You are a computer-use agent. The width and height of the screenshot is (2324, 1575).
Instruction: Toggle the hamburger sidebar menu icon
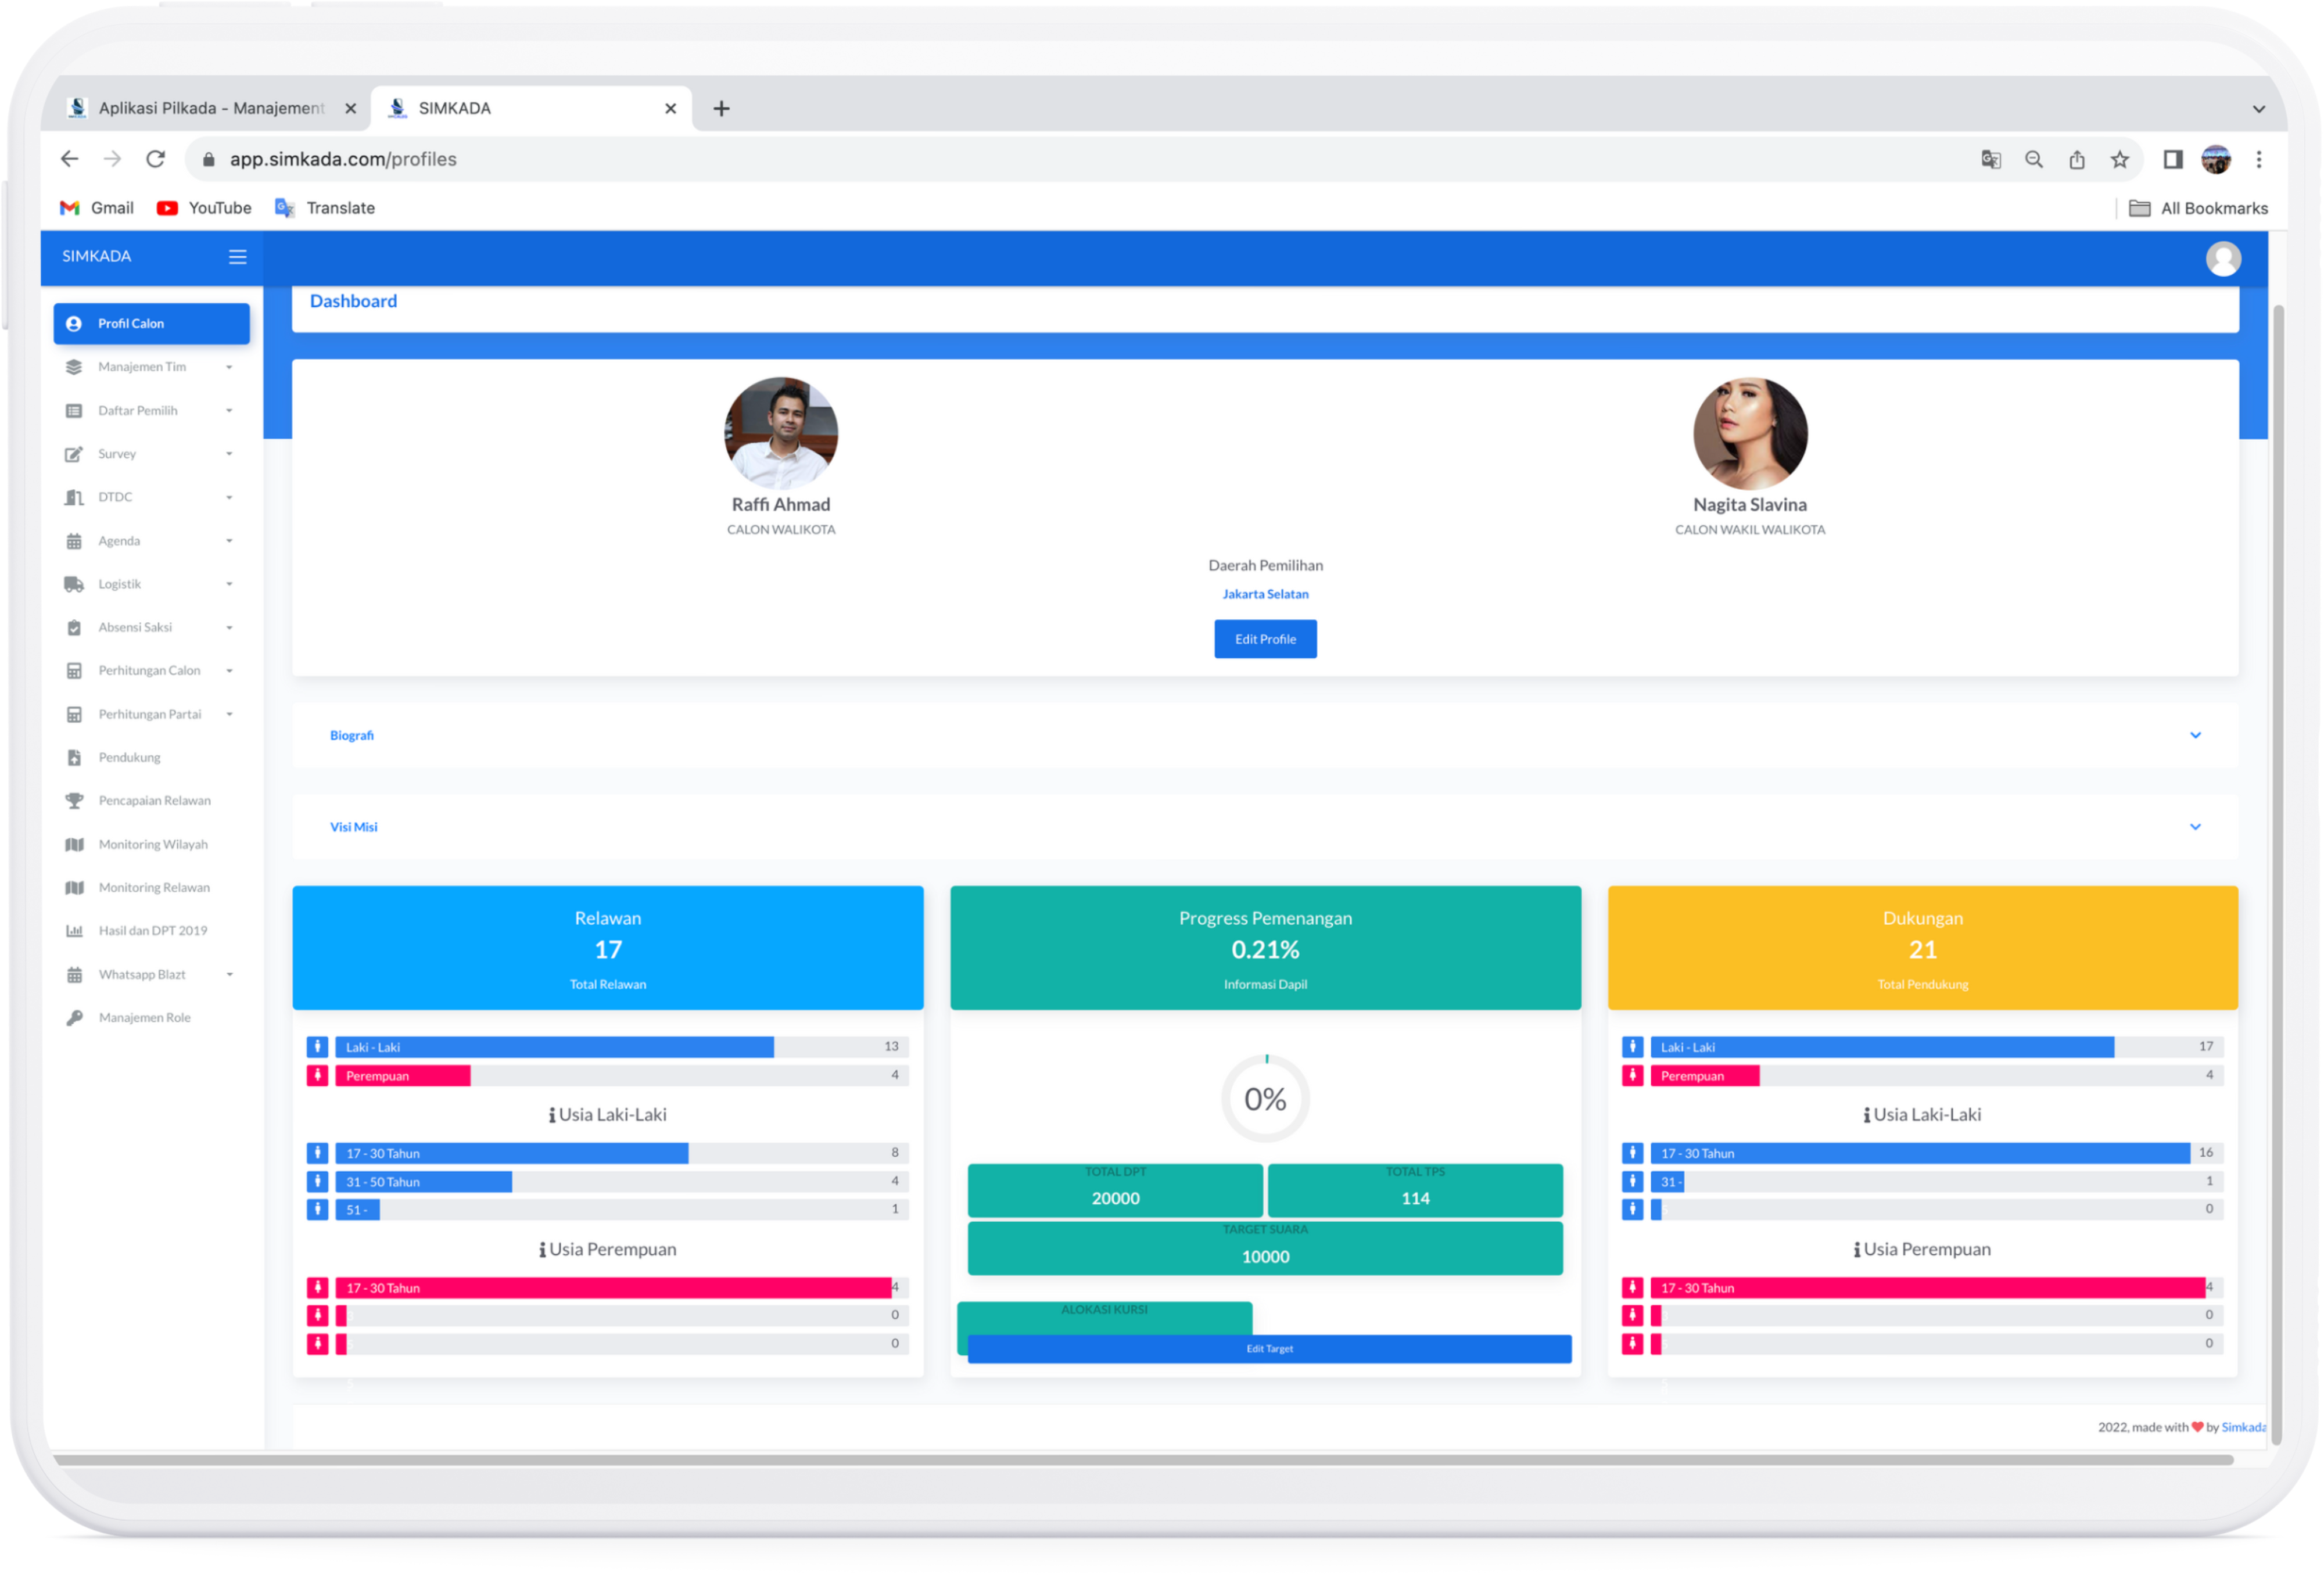(x=237, y=257)
